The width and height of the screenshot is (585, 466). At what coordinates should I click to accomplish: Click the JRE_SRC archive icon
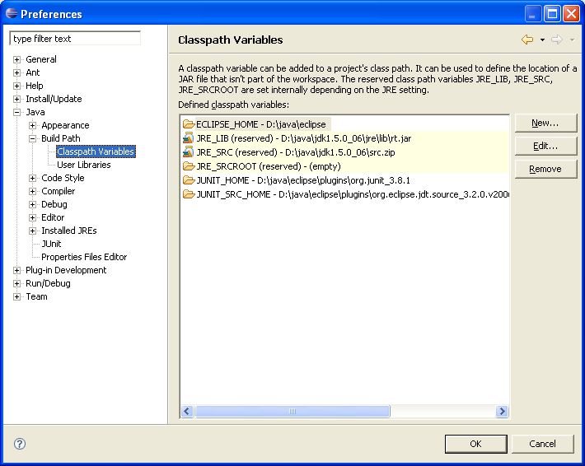click(189, 152)
